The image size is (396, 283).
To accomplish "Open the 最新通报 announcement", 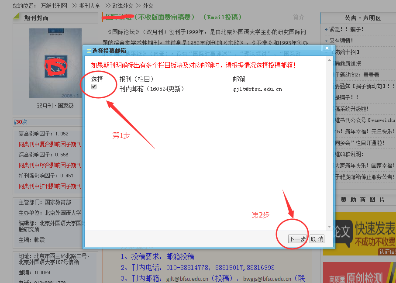I will 348,63.
